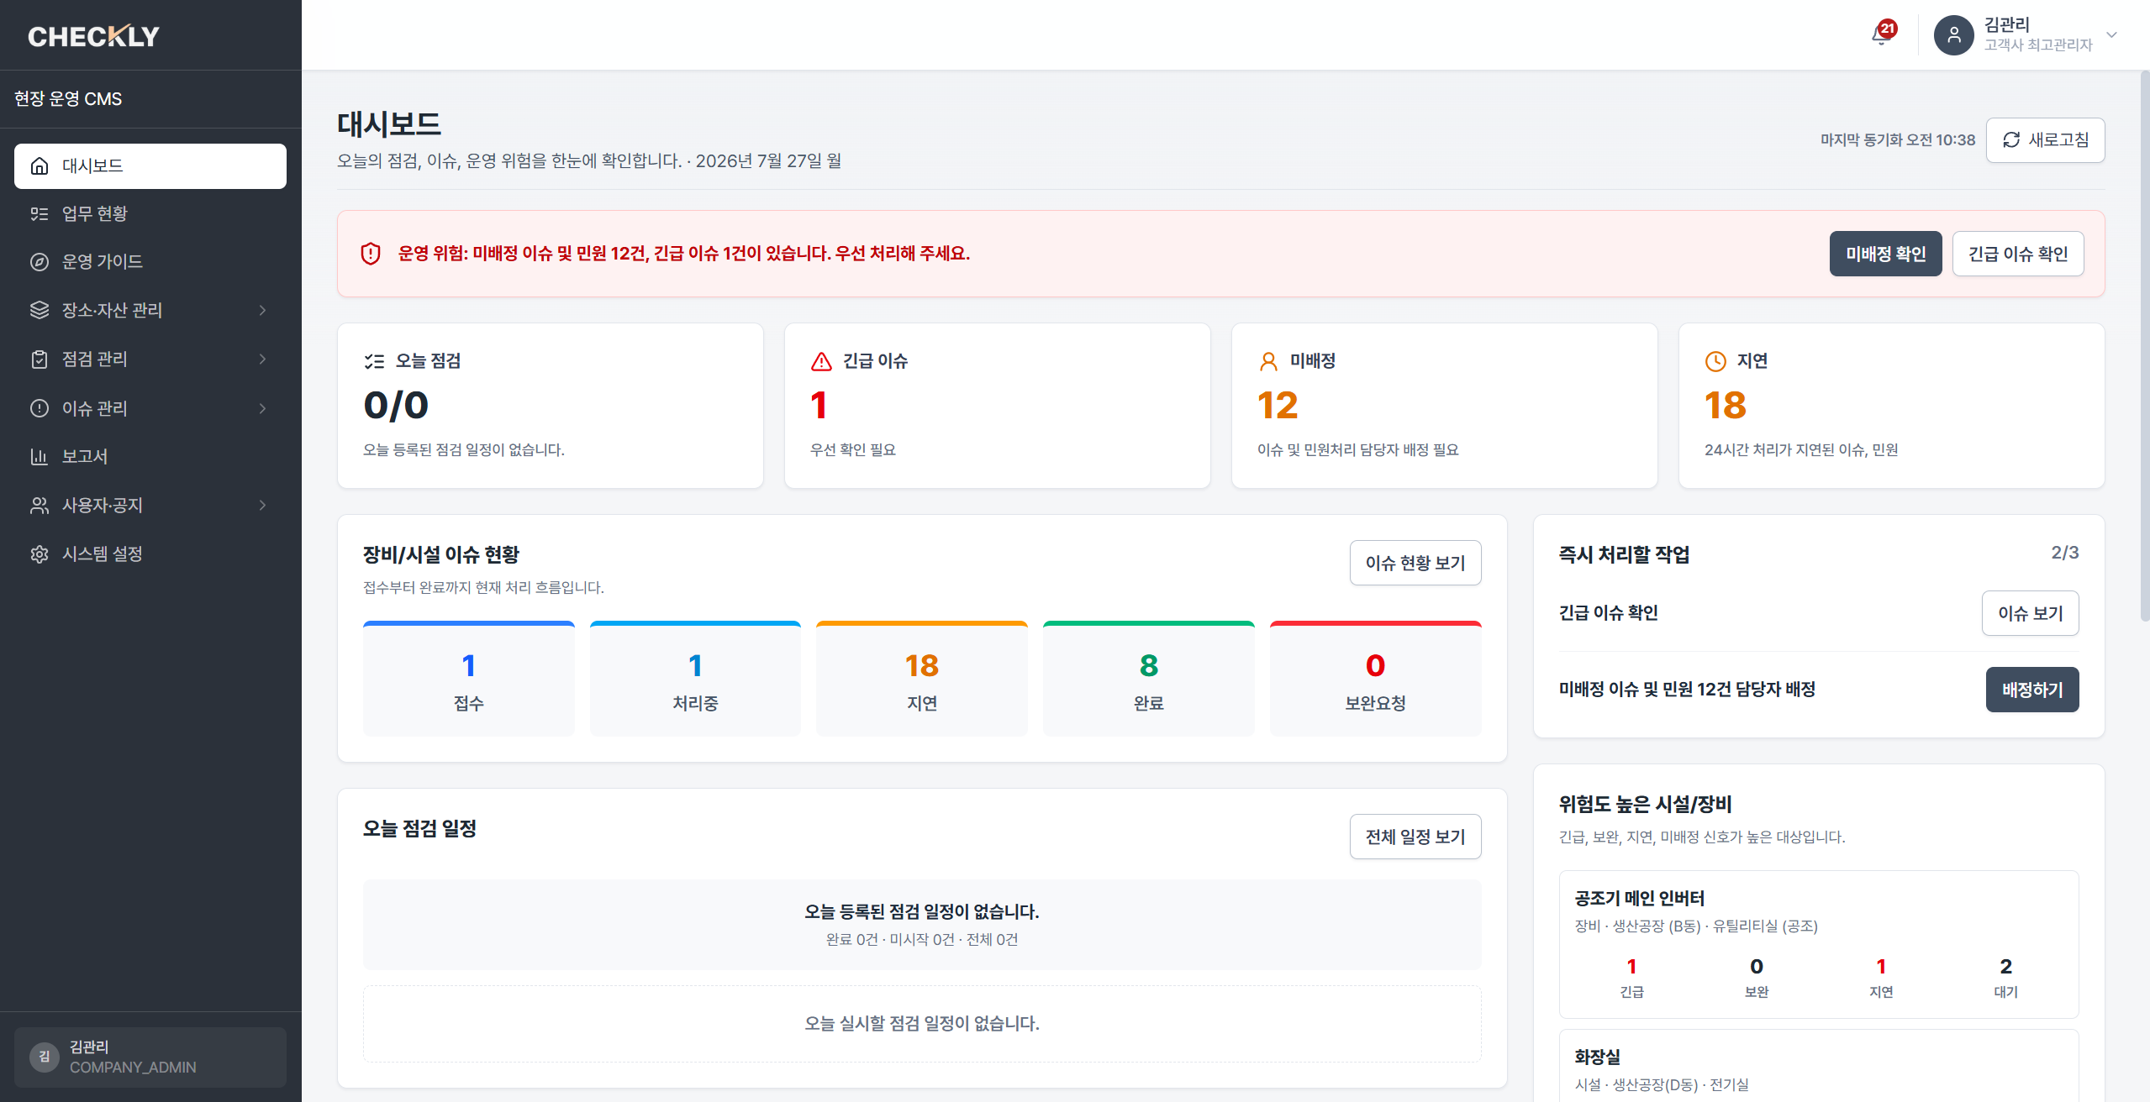
Task: Click the person icon on 미배정 card
Action: tap(1268, 361)
